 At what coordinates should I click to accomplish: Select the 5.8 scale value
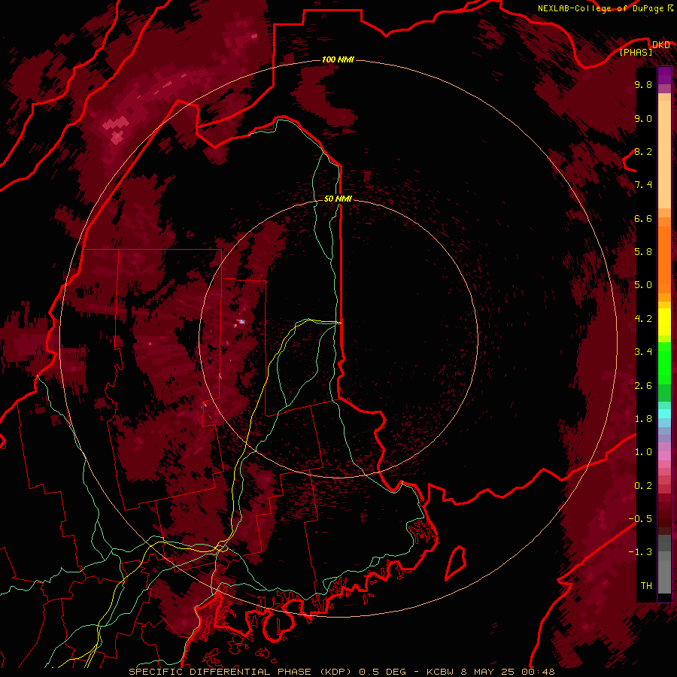point(643,252)
